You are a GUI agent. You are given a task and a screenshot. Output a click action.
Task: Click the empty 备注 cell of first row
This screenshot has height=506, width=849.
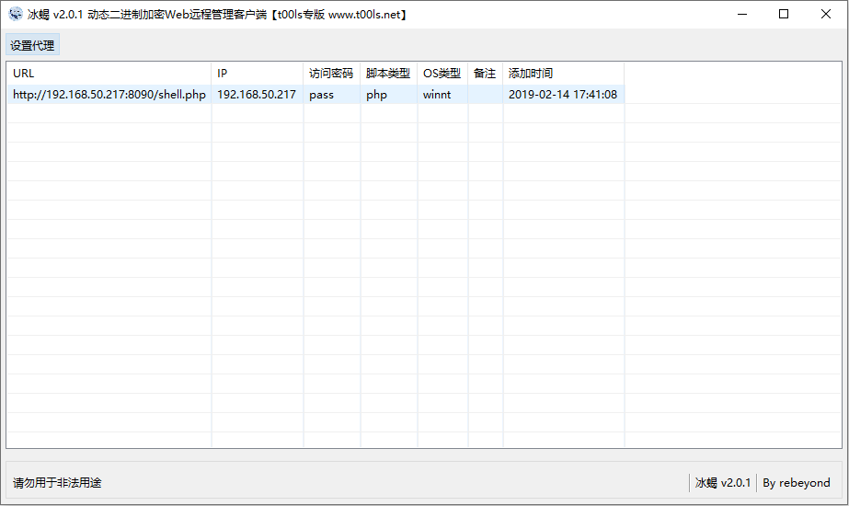[x=485, y=95]
